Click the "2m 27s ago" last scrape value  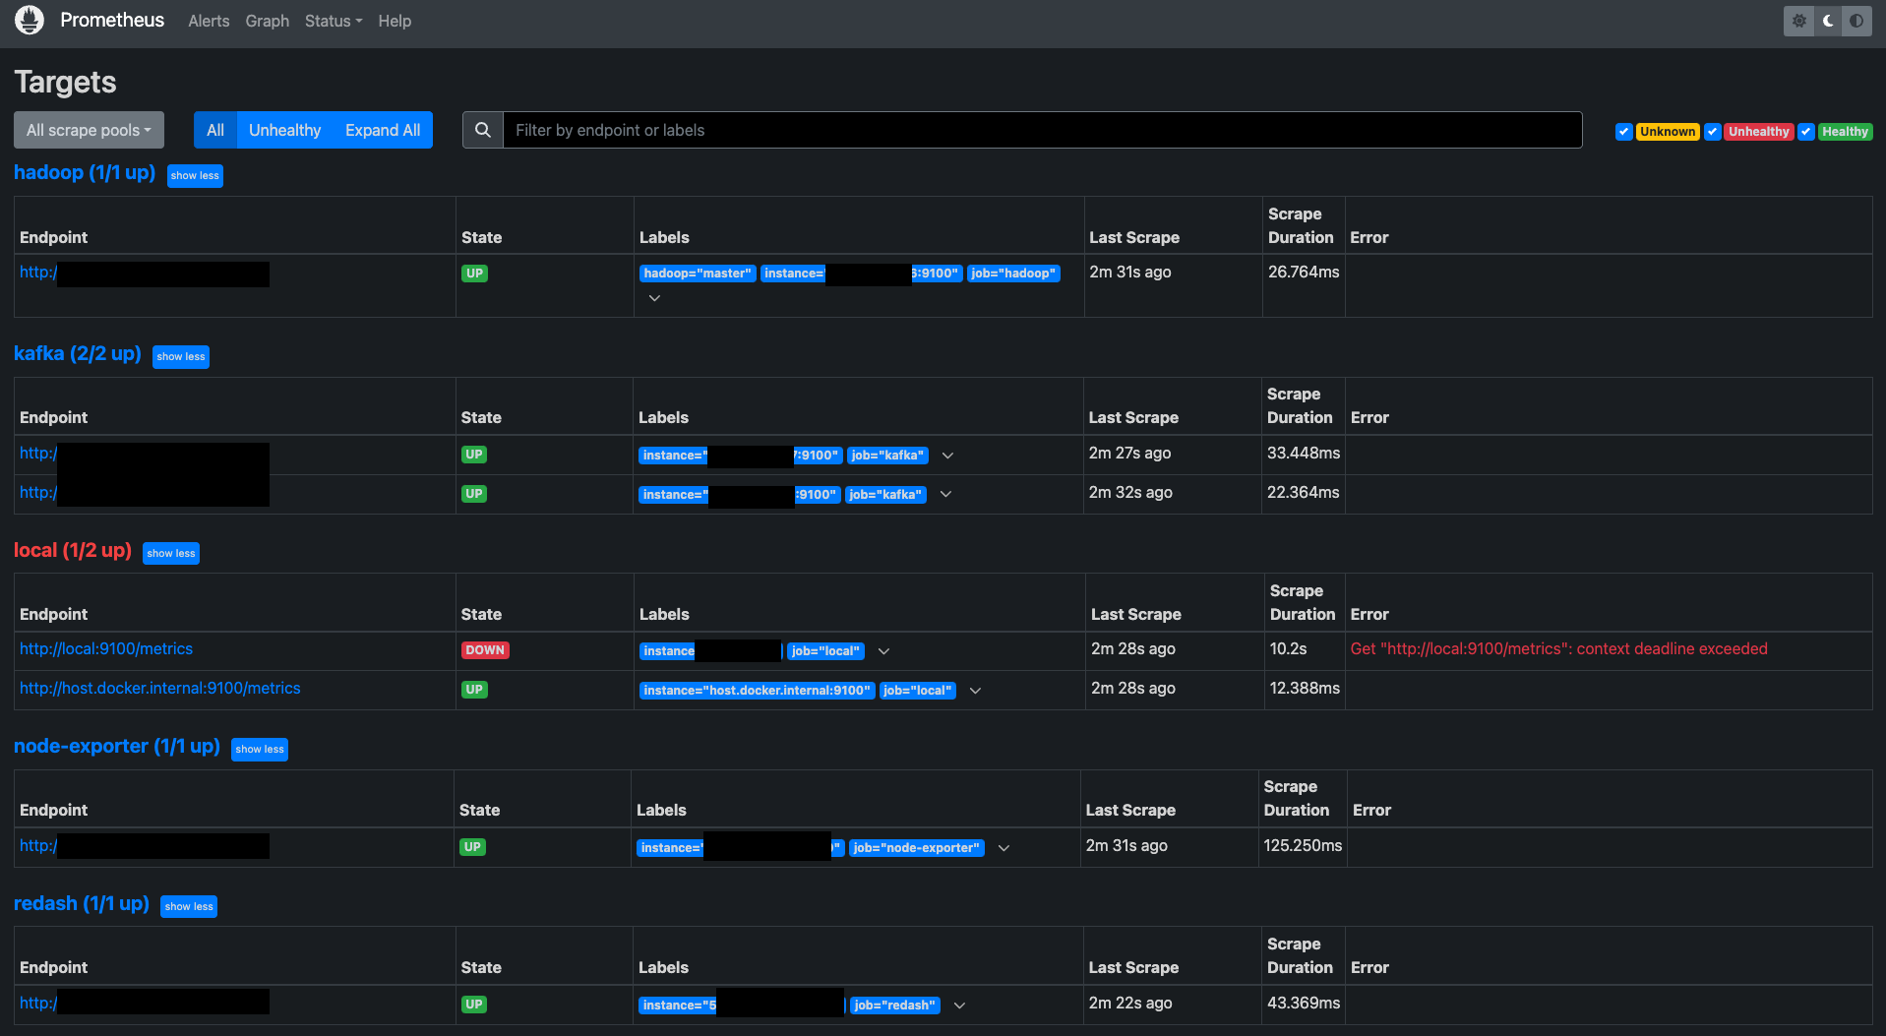point(1129,454)
